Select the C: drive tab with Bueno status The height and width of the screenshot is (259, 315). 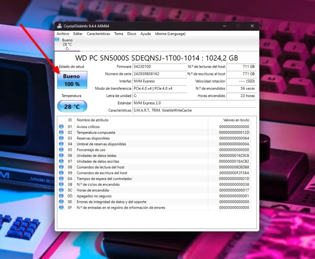pos(67,44)
